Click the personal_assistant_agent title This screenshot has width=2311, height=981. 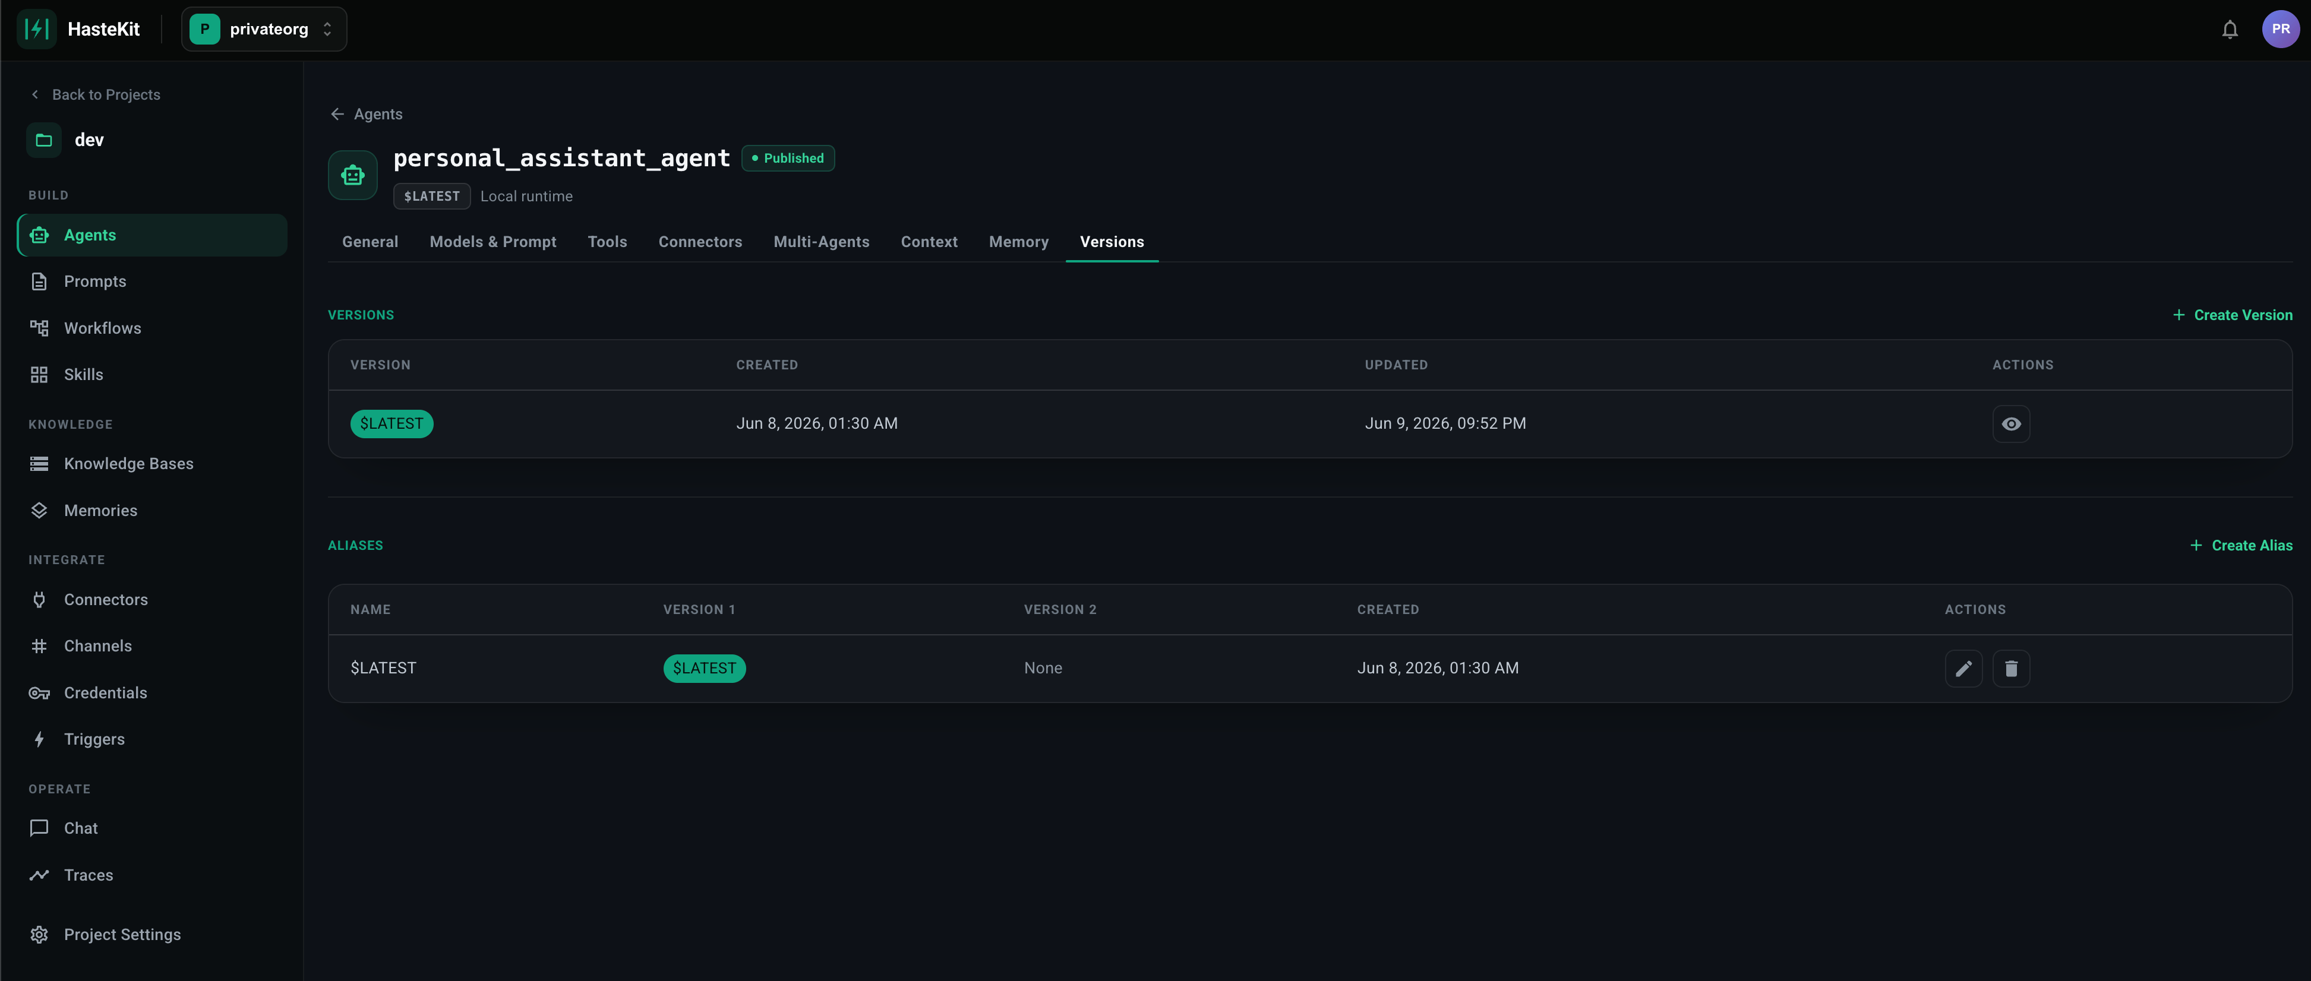click(x=561, y=158)
